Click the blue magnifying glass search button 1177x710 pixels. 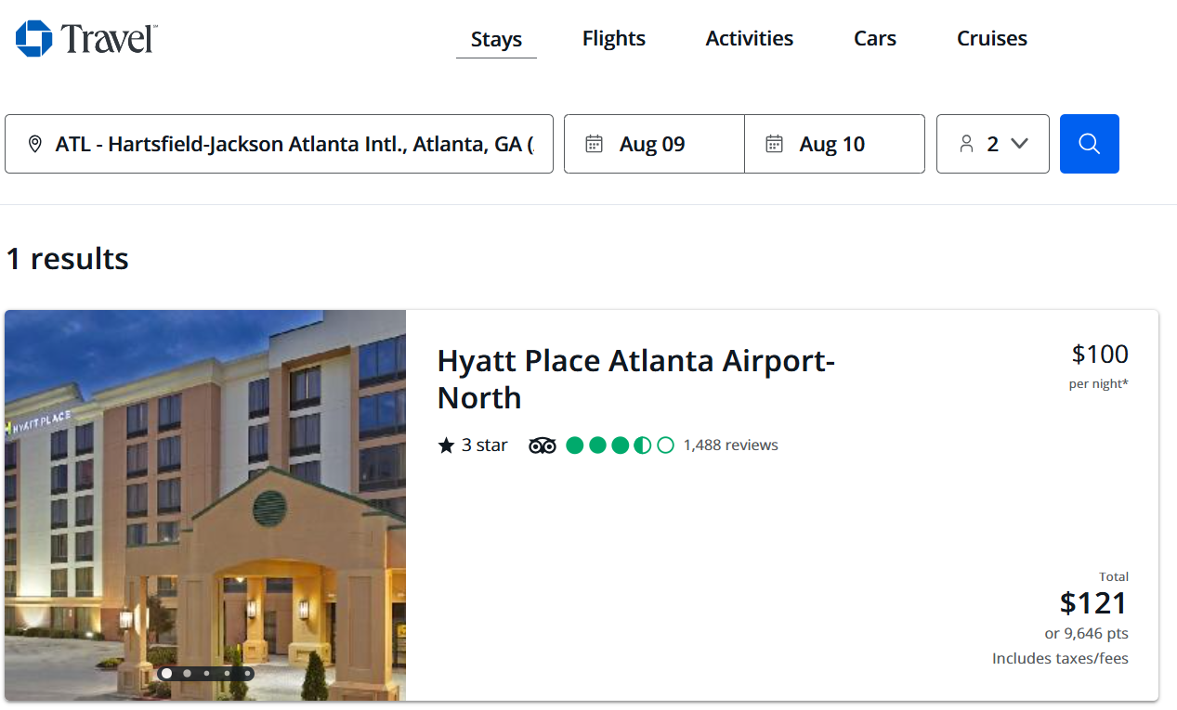pos(1089,144)
